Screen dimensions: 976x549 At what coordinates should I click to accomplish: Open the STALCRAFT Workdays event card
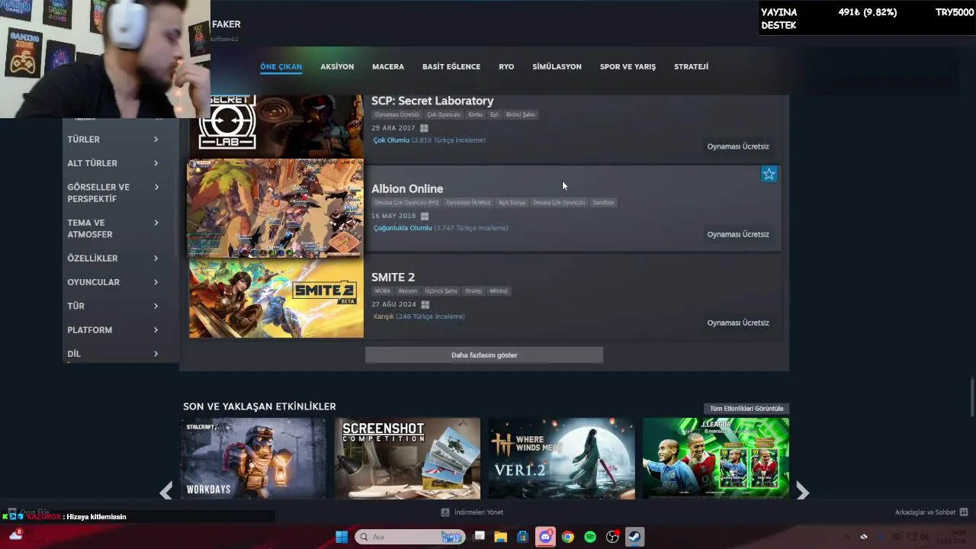(253, 458)
